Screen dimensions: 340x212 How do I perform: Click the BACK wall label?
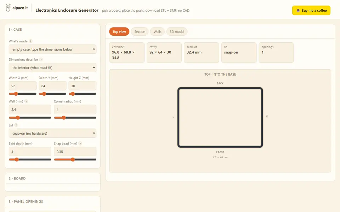pos(220,83)
